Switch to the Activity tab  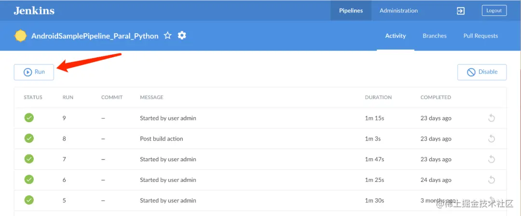coord(396,36)
